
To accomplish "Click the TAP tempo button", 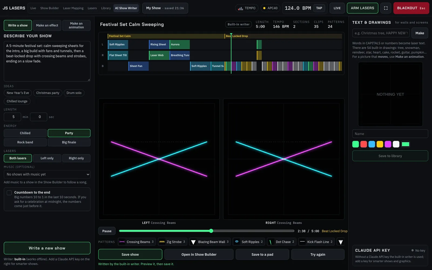I will point(319,8).
